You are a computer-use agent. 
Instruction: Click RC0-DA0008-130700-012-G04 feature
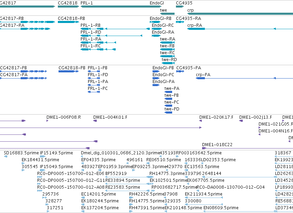pos(231,187)
